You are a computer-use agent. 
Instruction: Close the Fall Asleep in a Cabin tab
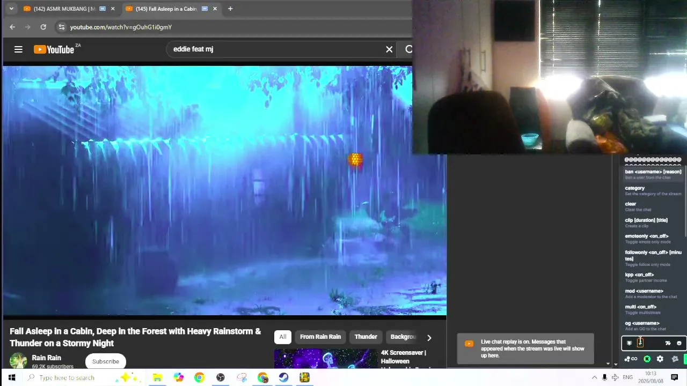(215, 9)
